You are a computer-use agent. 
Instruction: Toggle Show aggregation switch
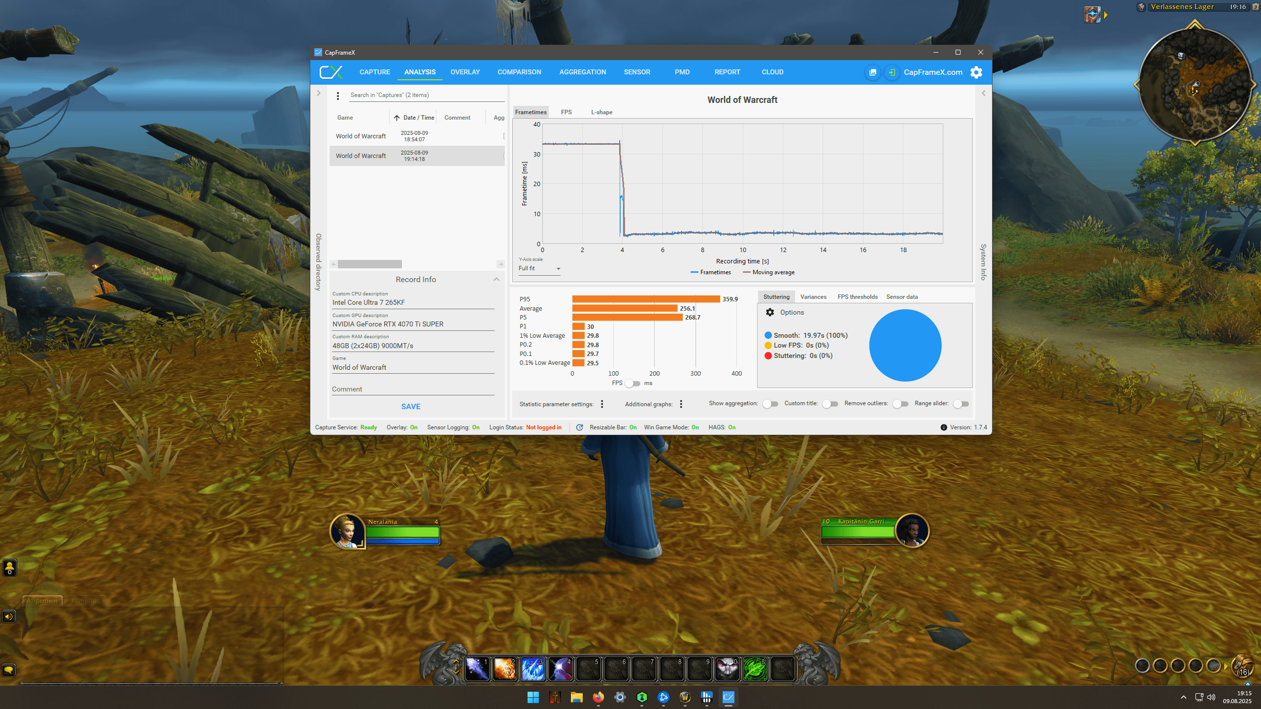pyautogui.click(x=770, y=404)
